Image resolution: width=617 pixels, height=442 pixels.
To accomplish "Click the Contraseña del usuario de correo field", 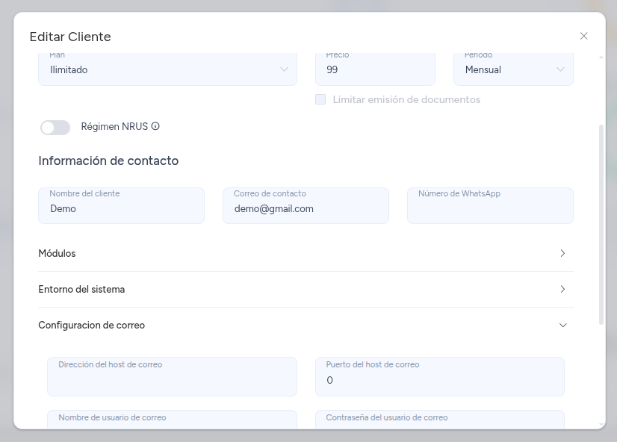I will click(x=439, y=420).
